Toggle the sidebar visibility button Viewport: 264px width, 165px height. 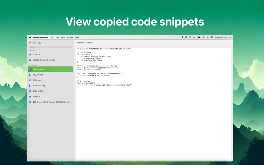pos(40,43)
